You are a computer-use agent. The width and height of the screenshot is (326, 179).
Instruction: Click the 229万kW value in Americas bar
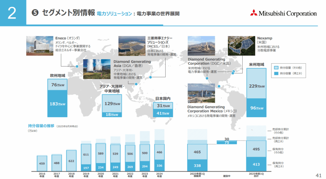pyautogui.click(x=257, y=86)
